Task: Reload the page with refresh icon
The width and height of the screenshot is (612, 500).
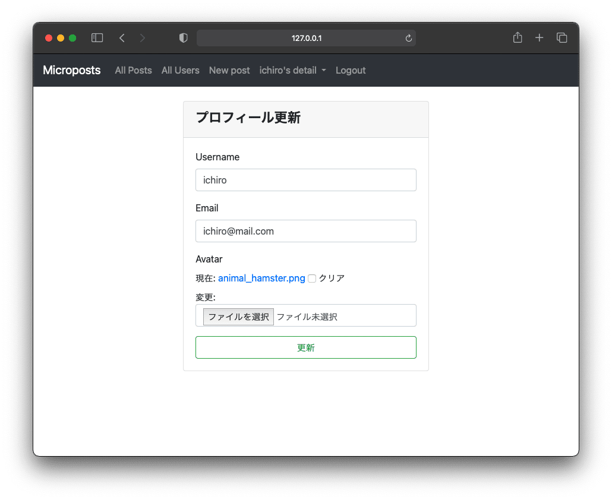Action: click(x=408, y=38)
